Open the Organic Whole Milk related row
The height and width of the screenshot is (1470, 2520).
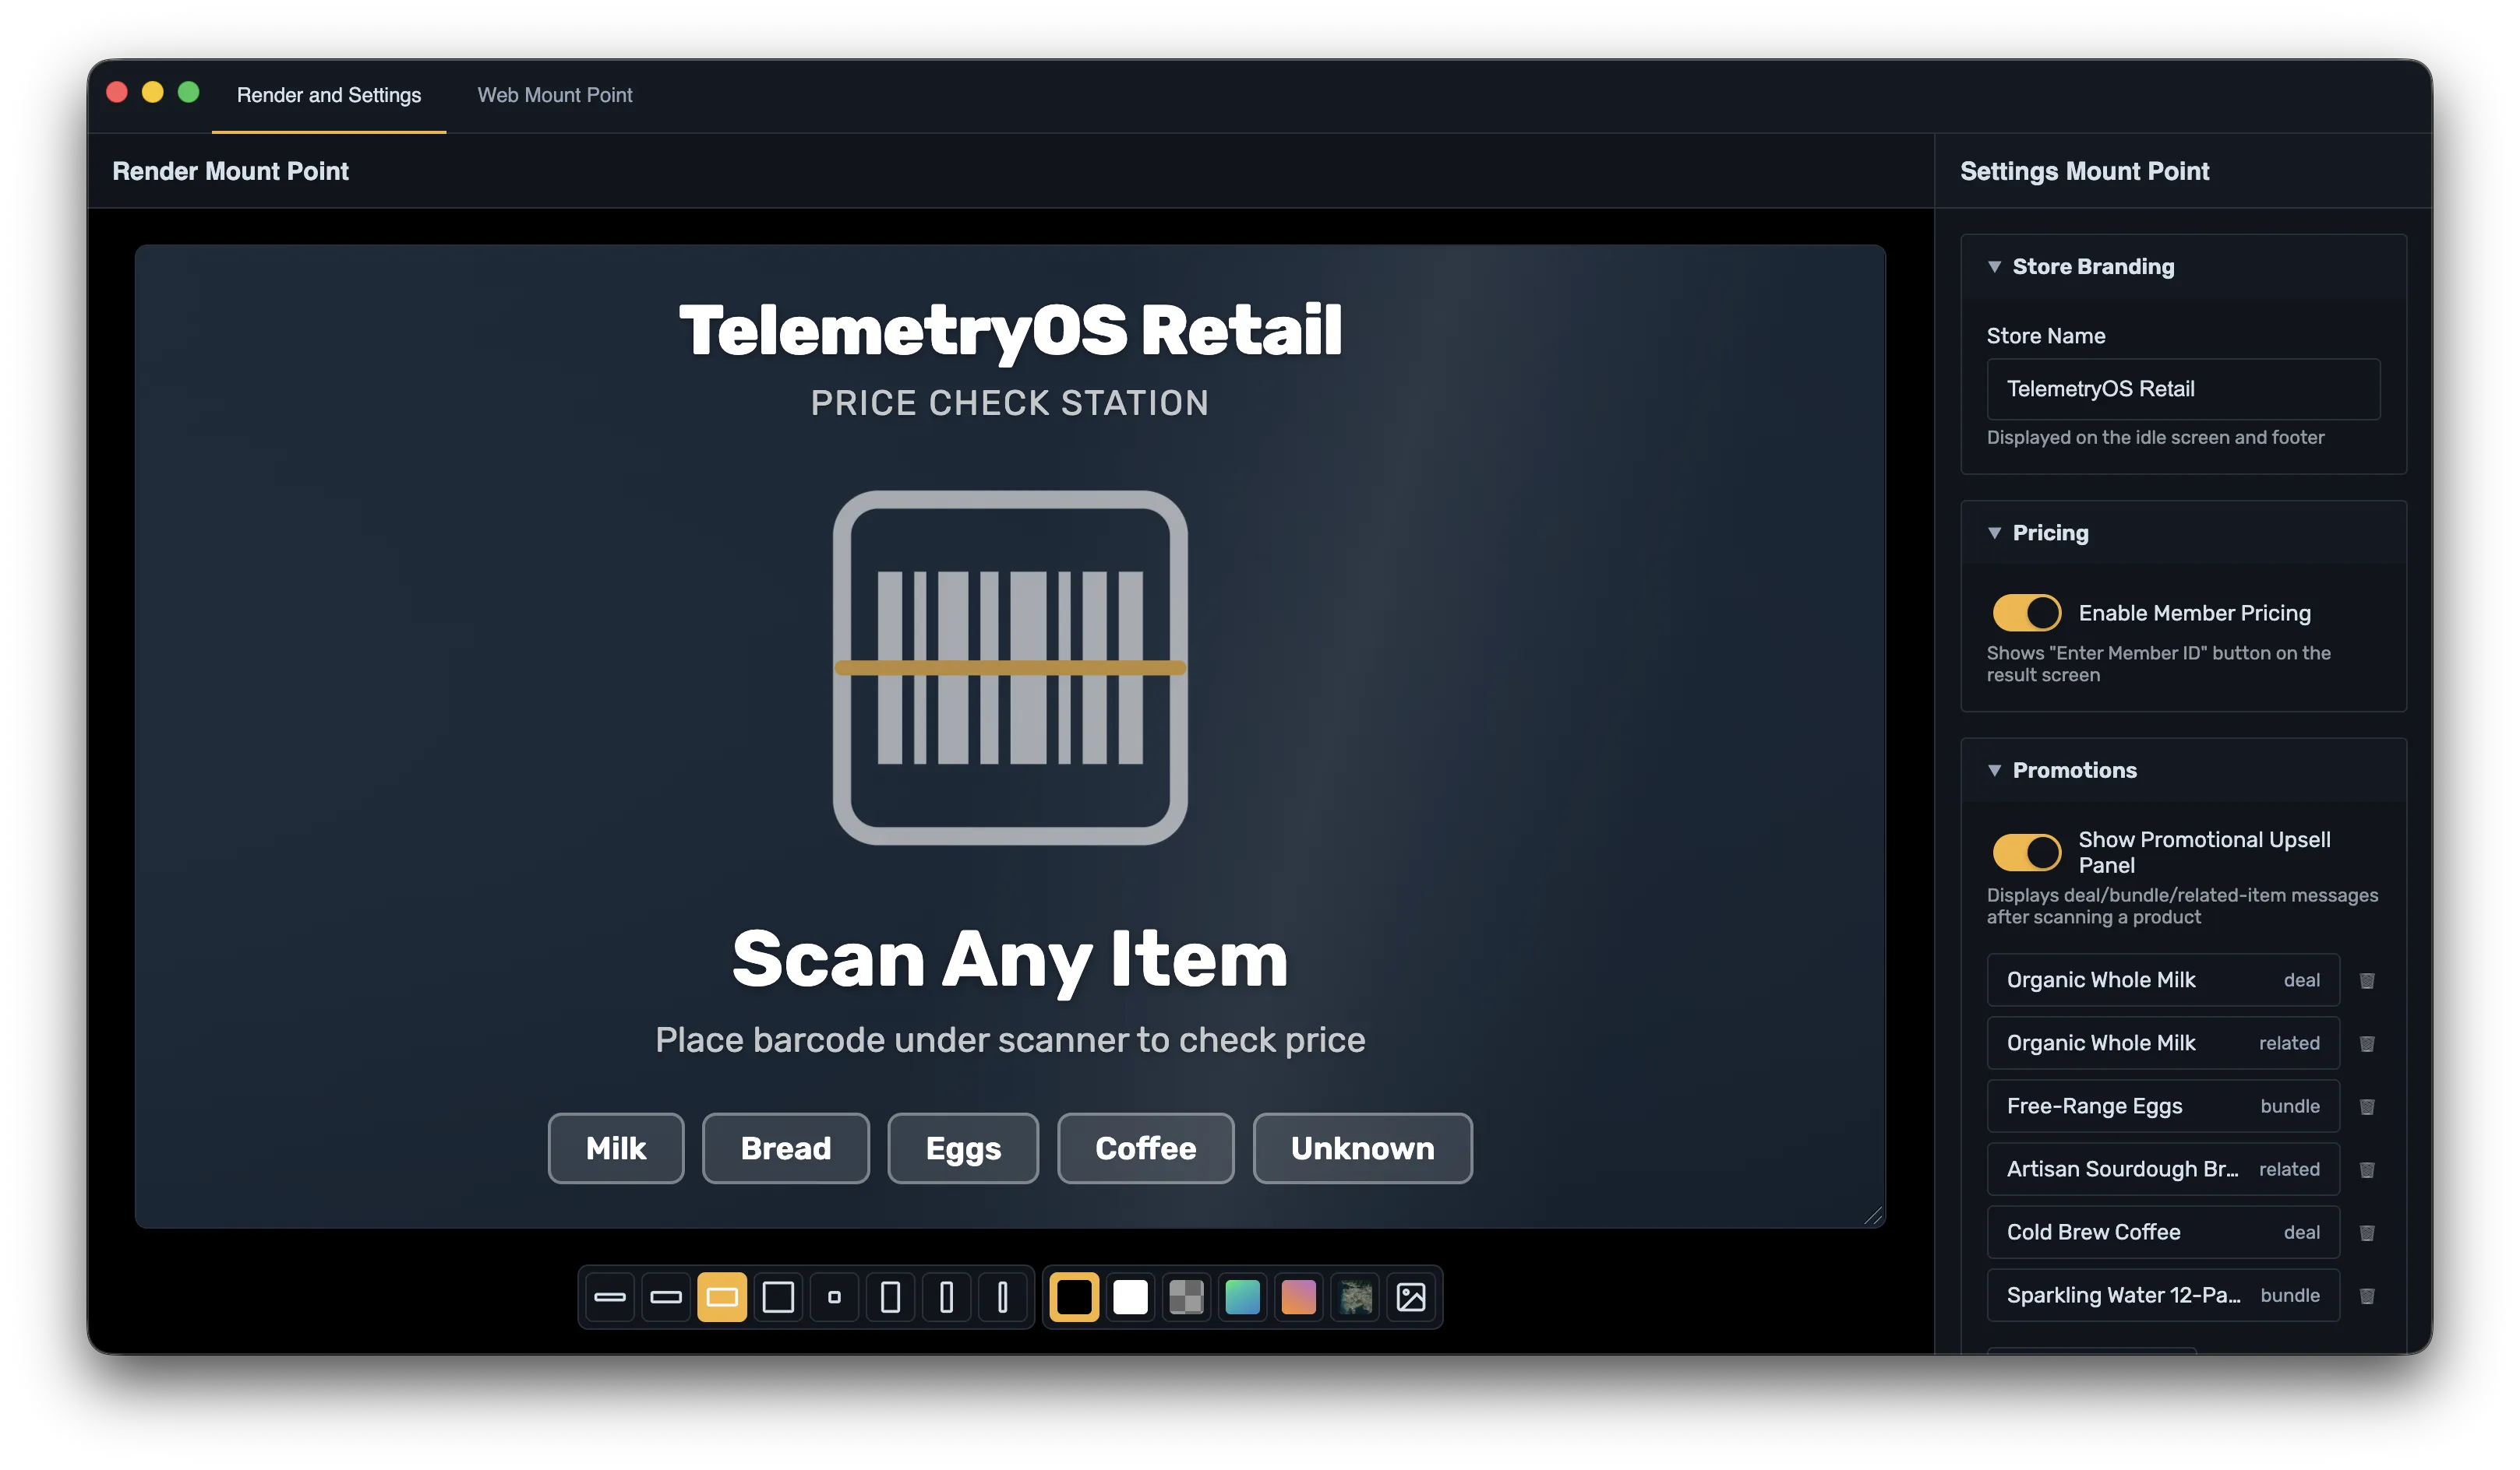(2163, 1043)
